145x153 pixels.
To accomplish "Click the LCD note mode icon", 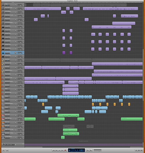I will (70, 150).
